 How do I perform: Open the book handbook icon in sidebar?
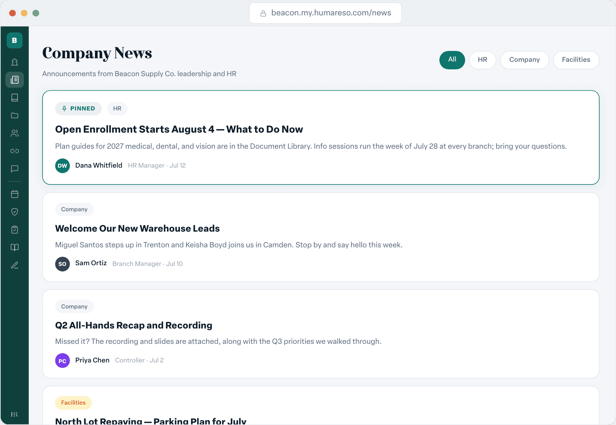[15, 98]
